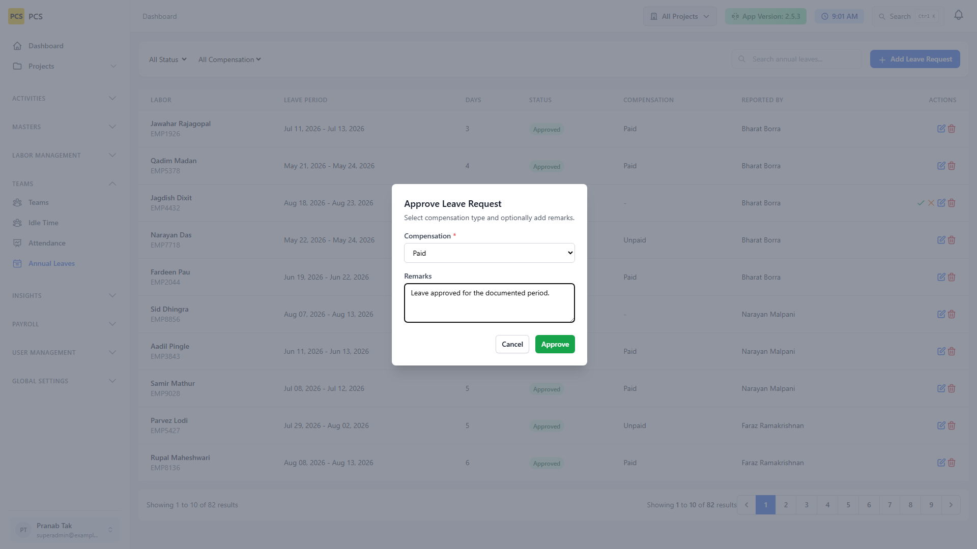Delete Qadim Madan's leave entry

pyautogui.click(x=952, y=166)
